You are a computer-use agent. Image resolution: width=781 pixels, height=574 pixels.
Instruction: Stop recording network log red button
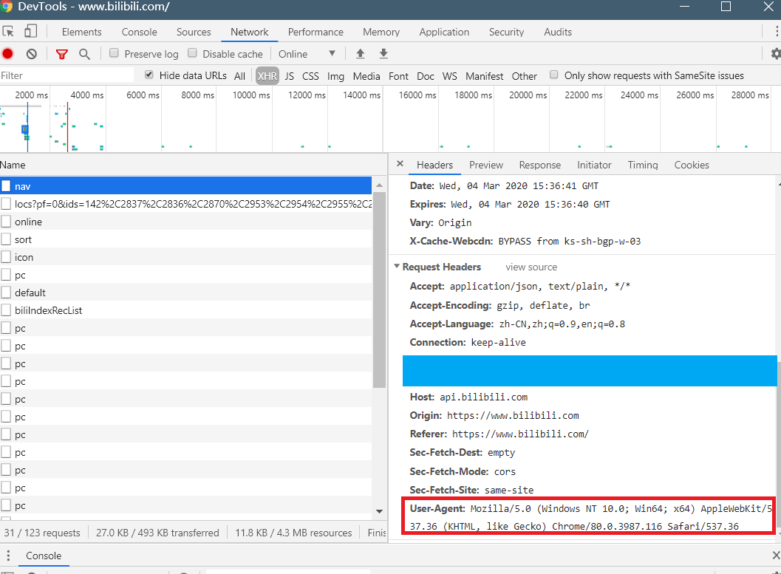coord(7,54)
